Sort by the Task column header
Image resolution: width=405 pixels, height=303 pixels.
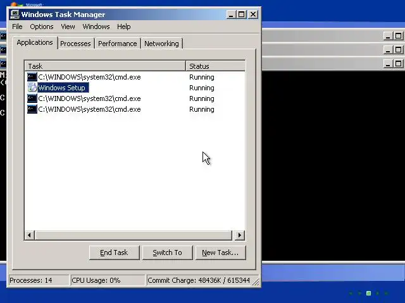[x=105, y=66]
